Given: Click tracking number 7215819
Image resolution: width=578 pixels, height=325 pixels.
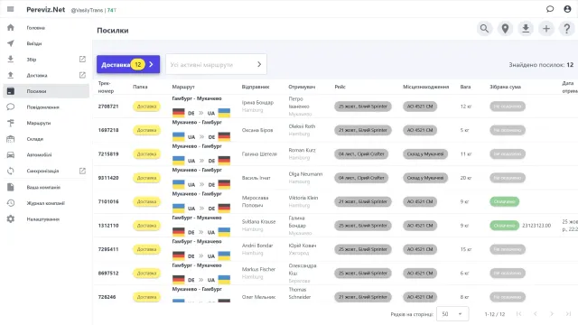Looking at the screenshot, I should pos(108,154).
